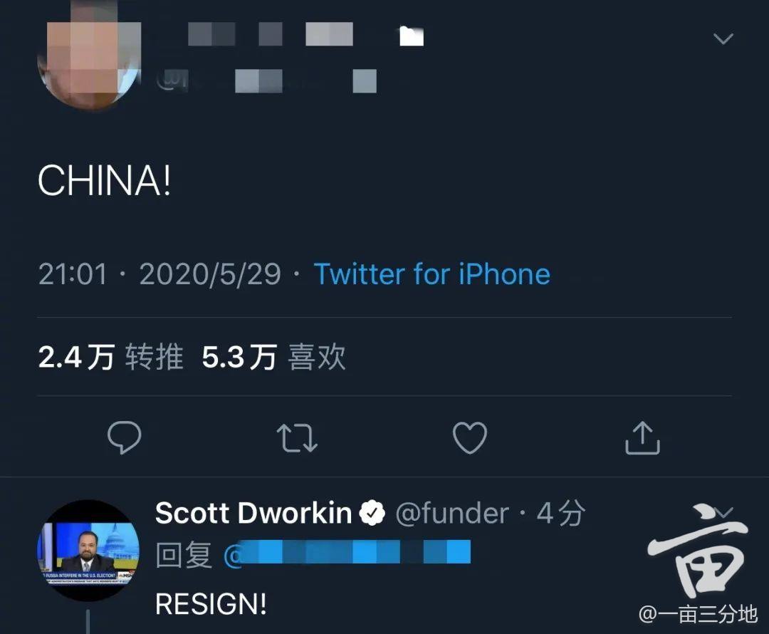
Task: Open the pixelated author profile picture
Action: [x=89, y=56]
